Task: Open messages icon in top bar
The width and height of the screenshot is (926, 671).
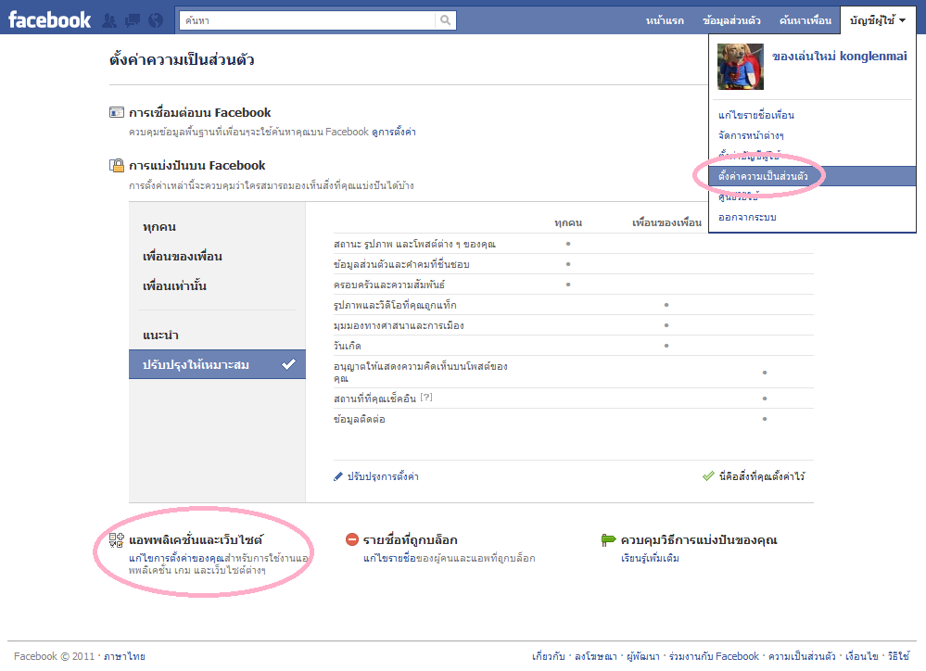Action: (x=133, y=20)
